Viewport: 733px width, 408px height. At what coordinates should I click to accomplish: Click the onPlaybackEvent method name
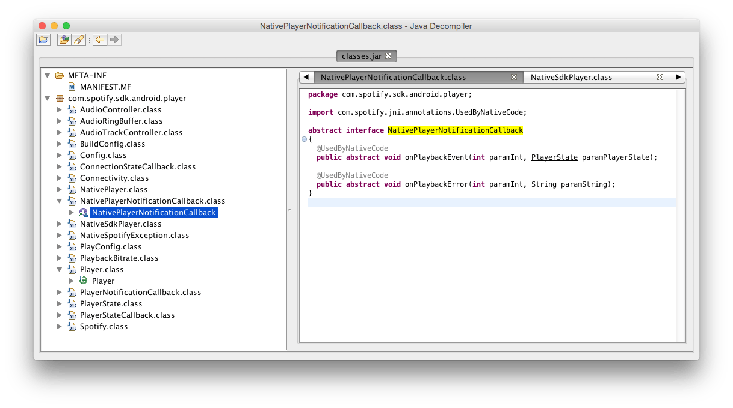pos(436,157)
